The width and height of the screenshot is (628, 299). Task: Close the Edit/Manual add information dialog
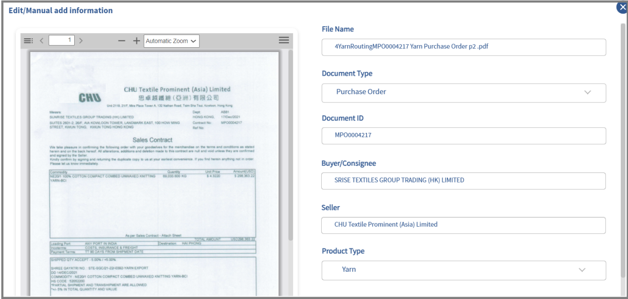[622, 7]
